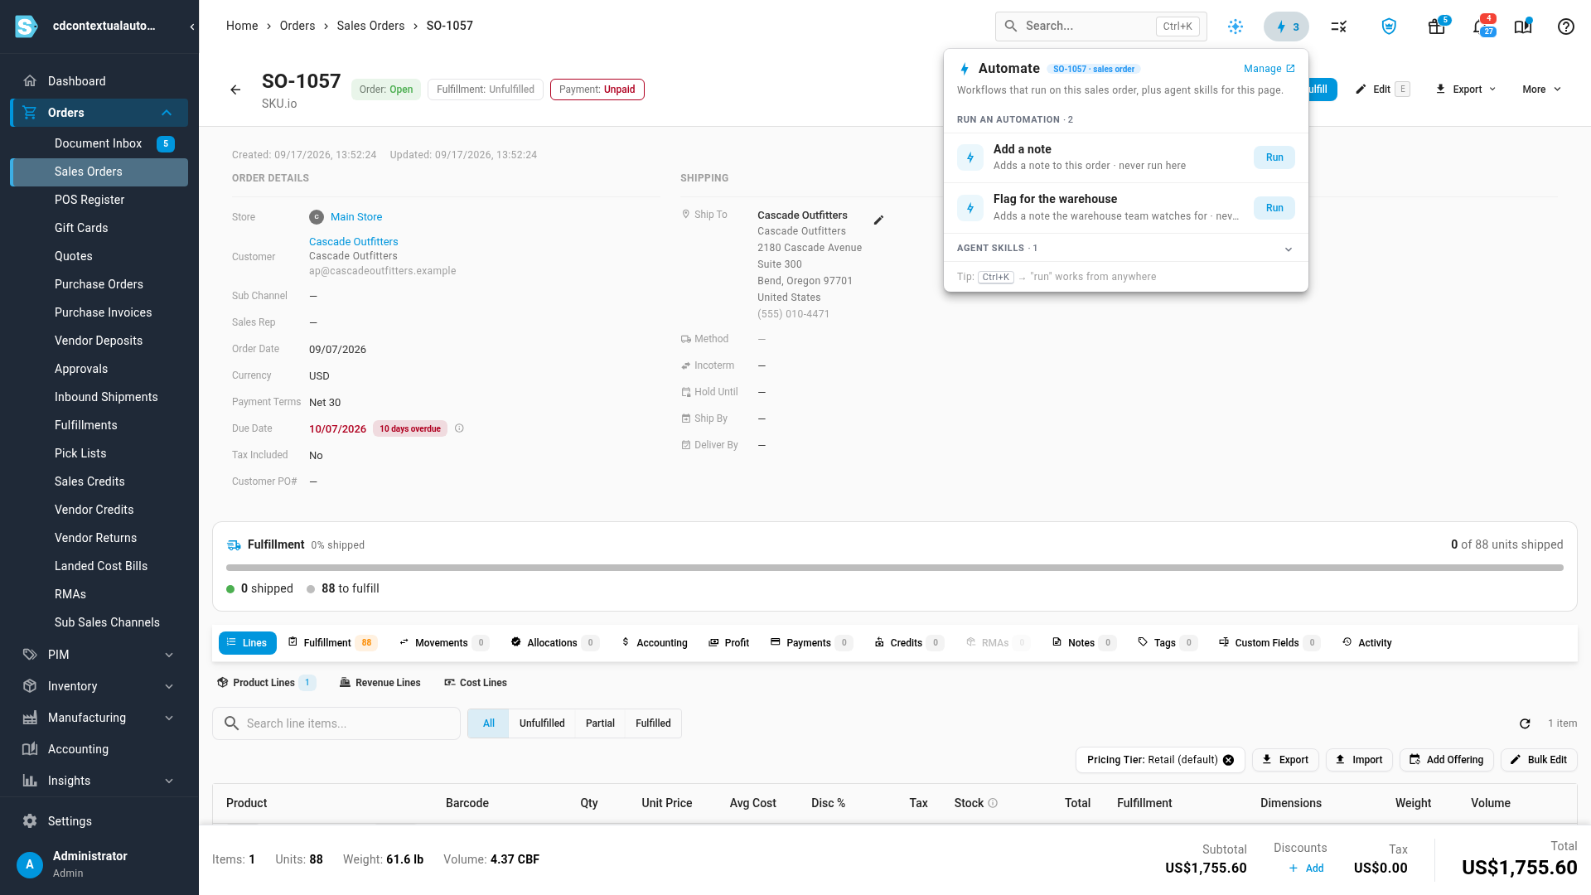Remove the Pricing Tier Retail filter with X
1591x895 pixels.
[1228, 760]
